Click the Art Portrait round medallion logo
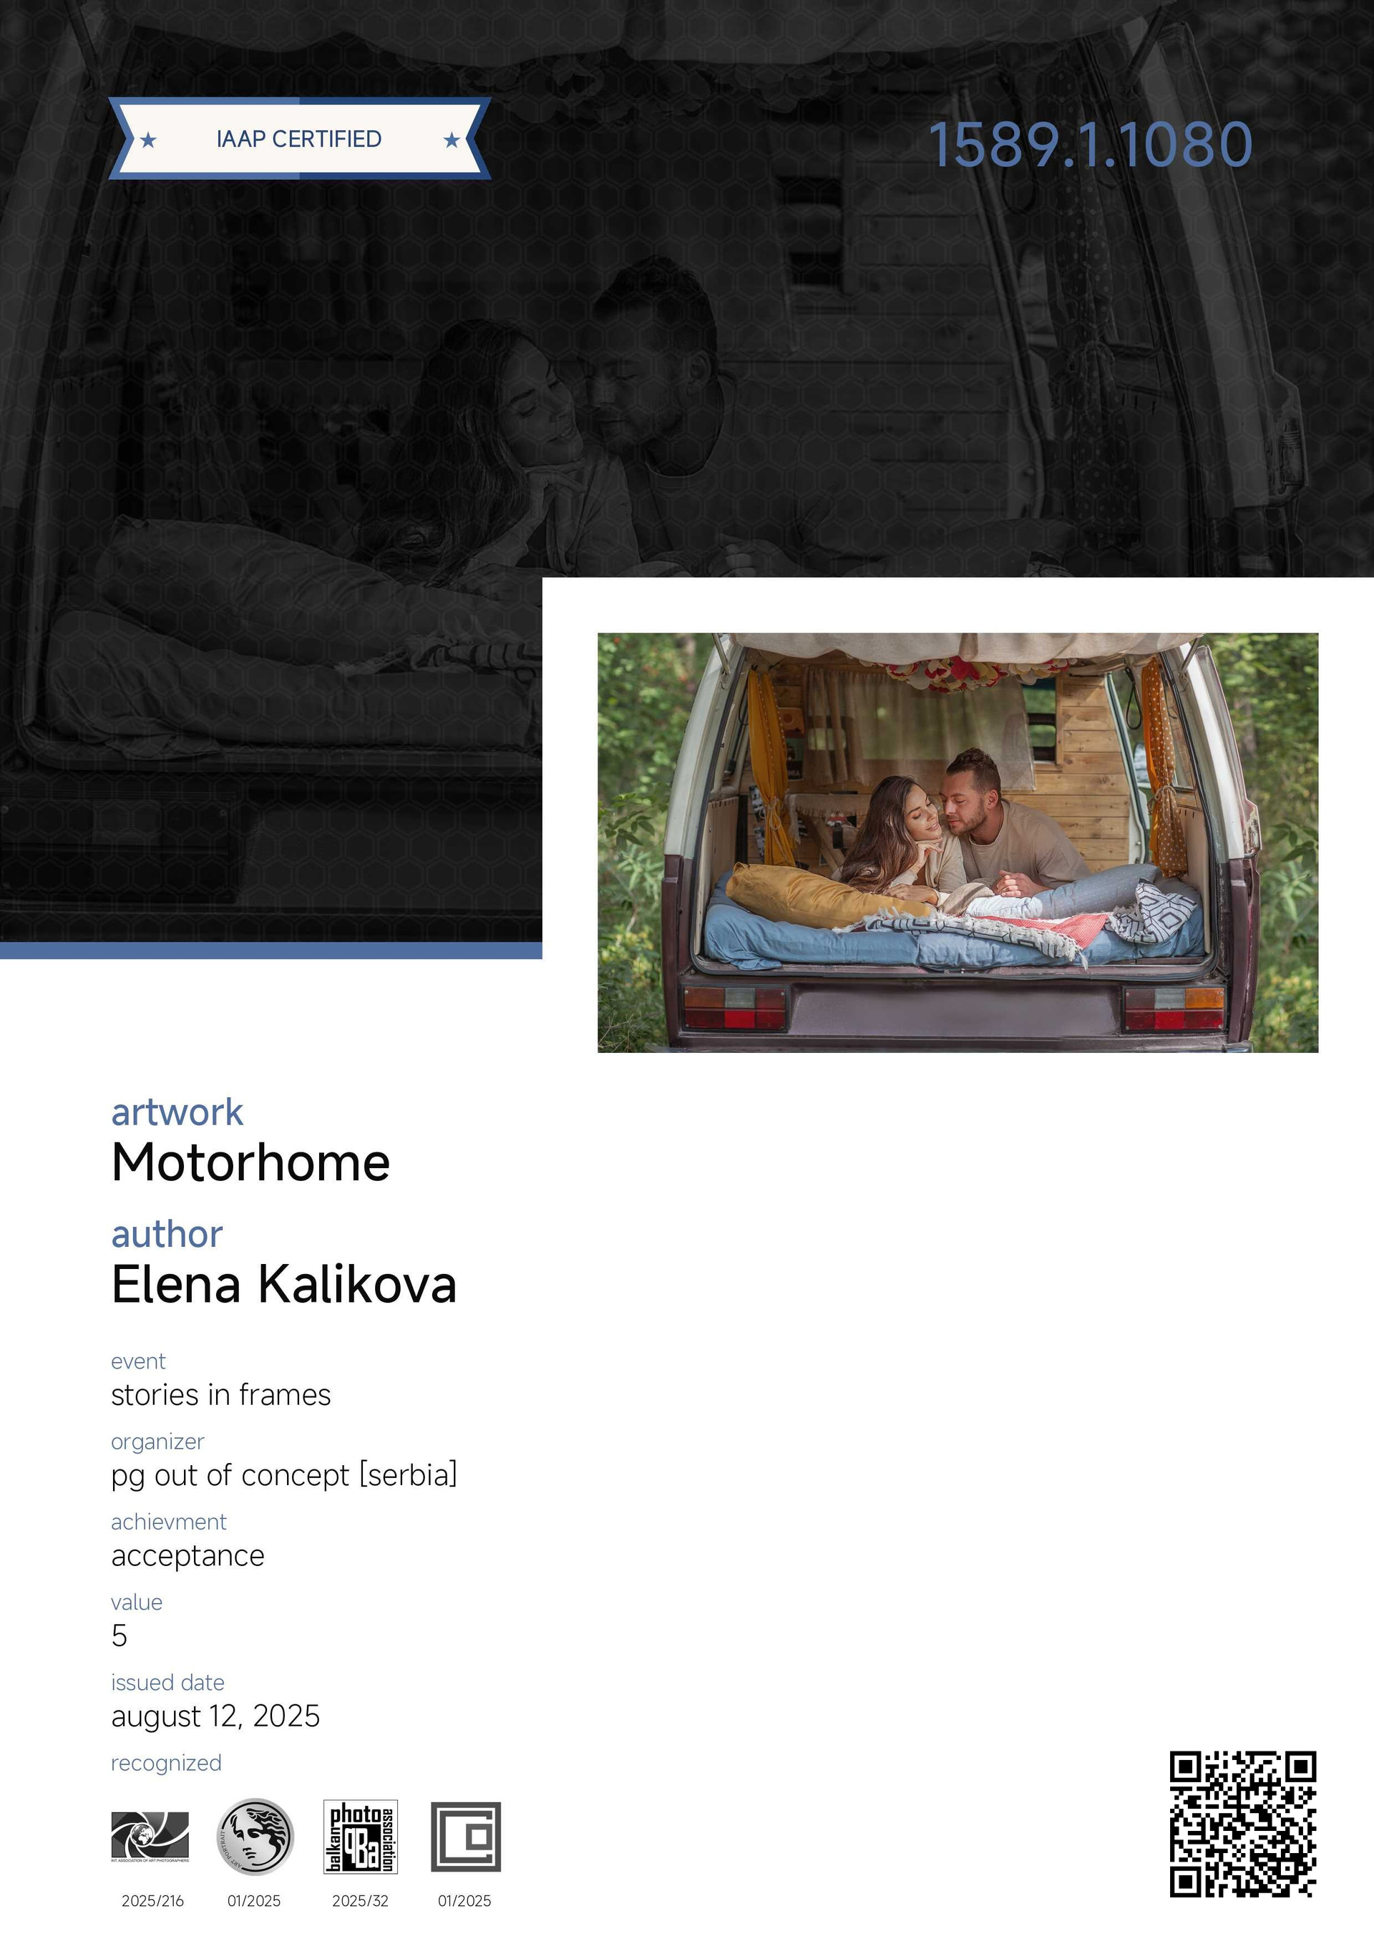Screen dimensions: 1374x1944 pos(255,1836)
